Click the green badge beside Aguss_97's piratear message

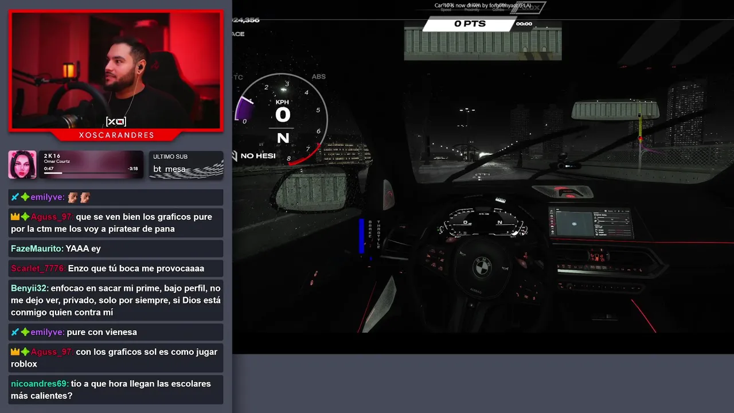pyautogui.click(x=25, y=217)
